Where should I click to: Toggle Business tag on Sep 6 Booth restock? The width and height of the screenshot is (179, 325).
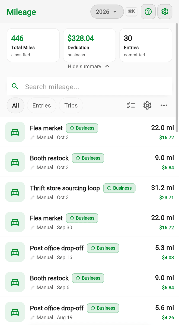[88, 278]
